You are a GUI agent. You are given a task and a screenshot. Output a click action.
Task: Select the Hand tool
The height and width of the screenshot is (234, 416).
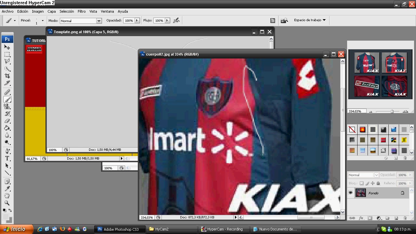[x=7, y=196]
